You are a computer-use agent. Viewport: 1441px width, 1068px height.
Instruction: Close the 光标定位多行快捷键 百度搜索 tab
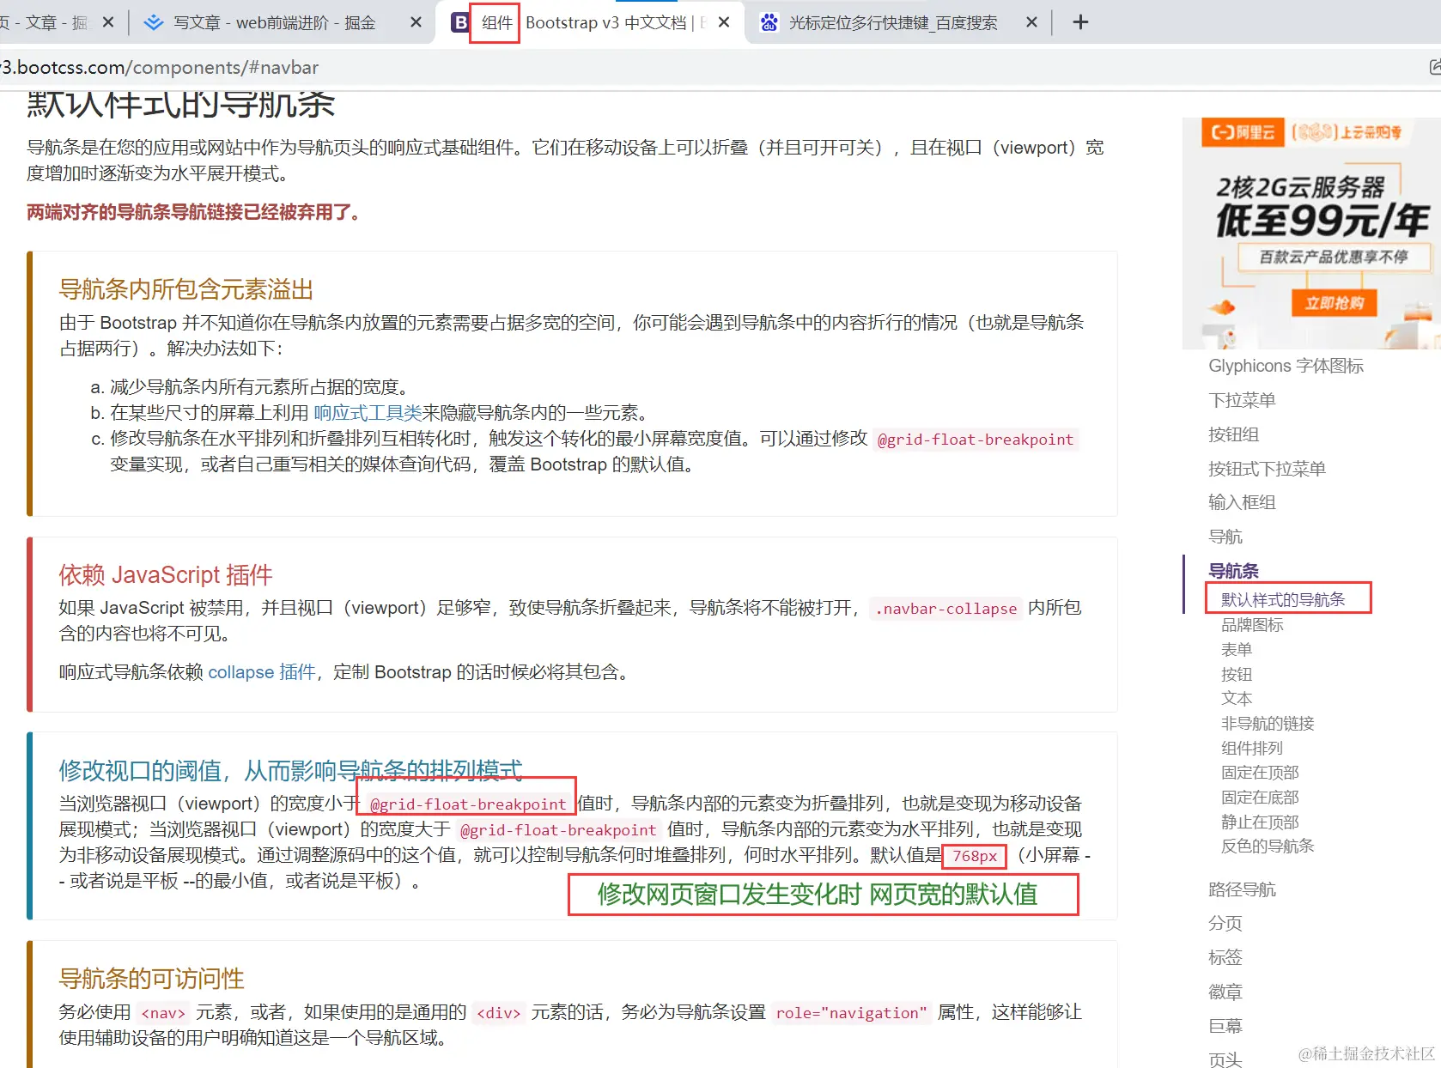click(x=1031, y=22)
